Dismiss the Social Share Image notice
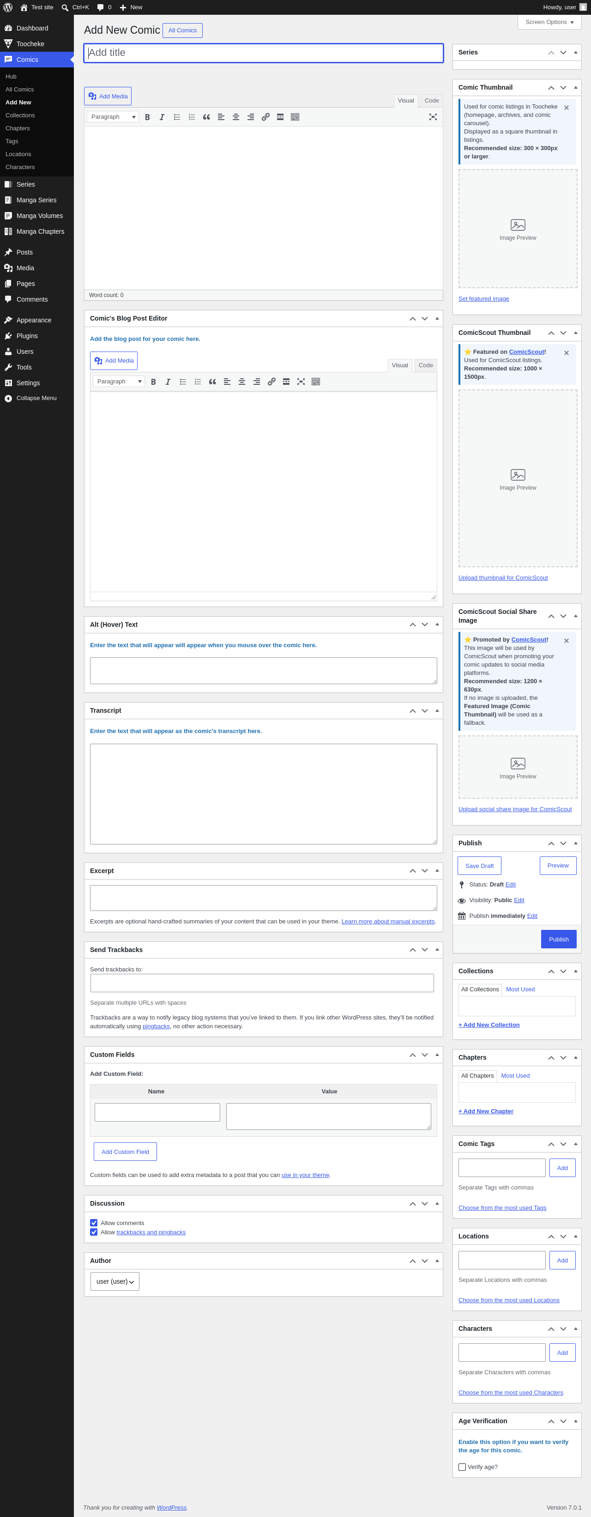Viewport: 591px width, 1517px height. [566, 641]
